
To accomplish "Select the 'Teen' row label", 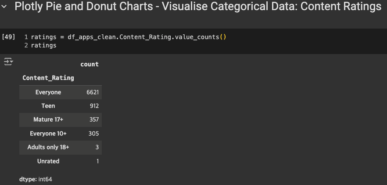I will point(48,106).
